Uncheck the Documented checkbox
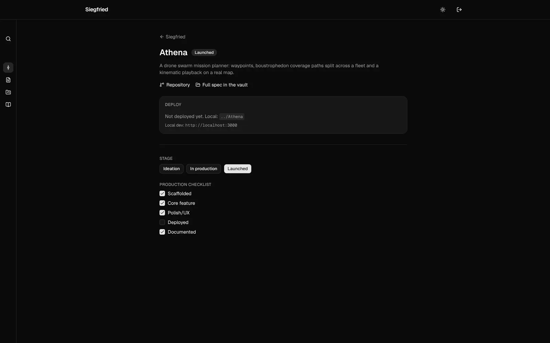This screenshot has width=550, height=343. click(x=162, y=232)
